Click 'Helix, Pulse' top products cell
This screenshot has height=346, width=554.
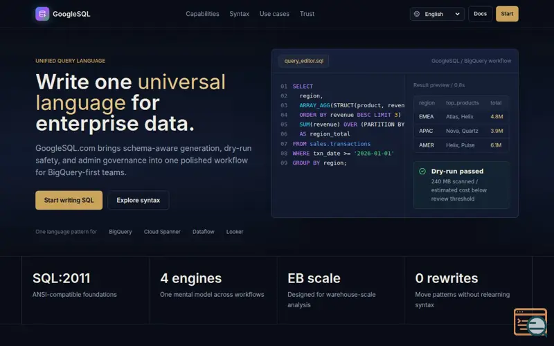[460, 145]
